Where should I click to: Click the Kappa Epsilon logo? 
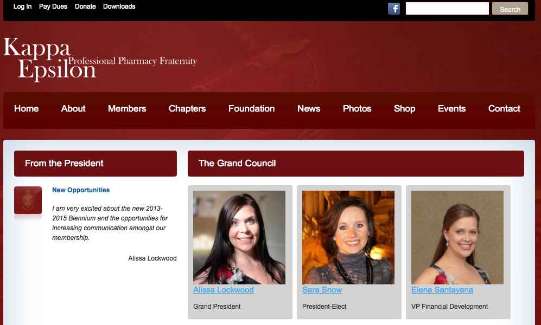click(100, 59)
